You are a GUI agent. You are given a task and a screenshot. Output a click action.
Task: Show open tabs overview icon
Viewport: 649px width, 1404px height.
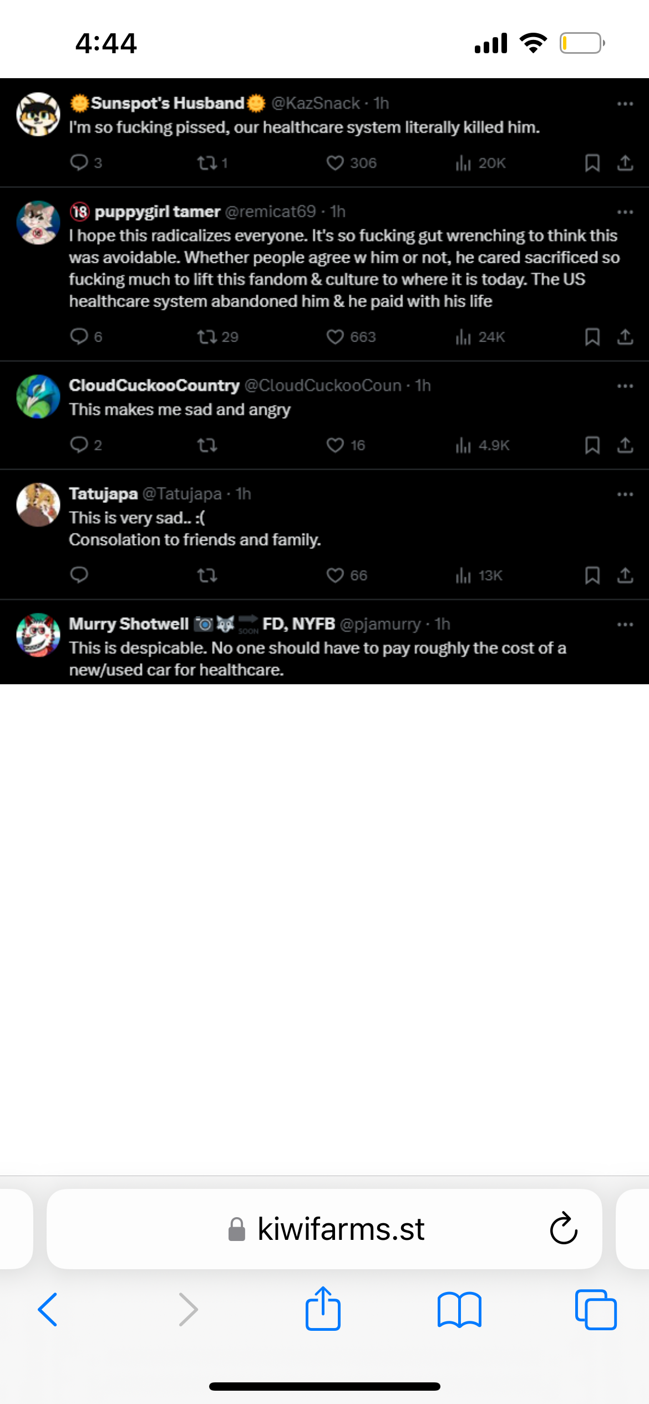click(596, 1310)
